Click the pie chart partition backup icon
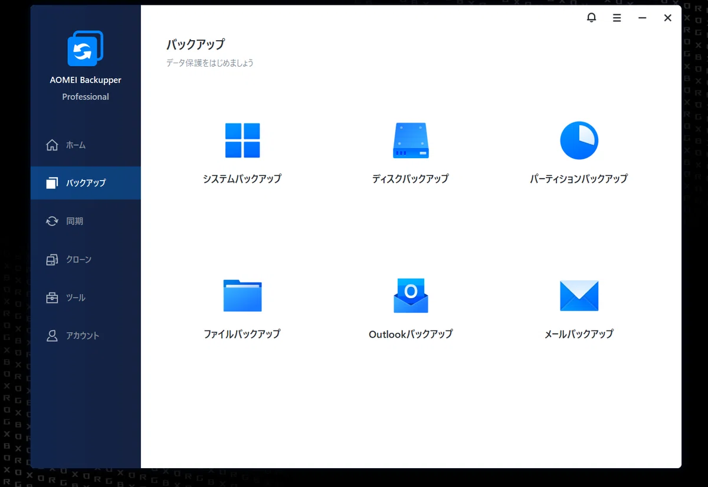Image resolution: width=708 pixels, height=487 pixels. [x=579, y=140]
